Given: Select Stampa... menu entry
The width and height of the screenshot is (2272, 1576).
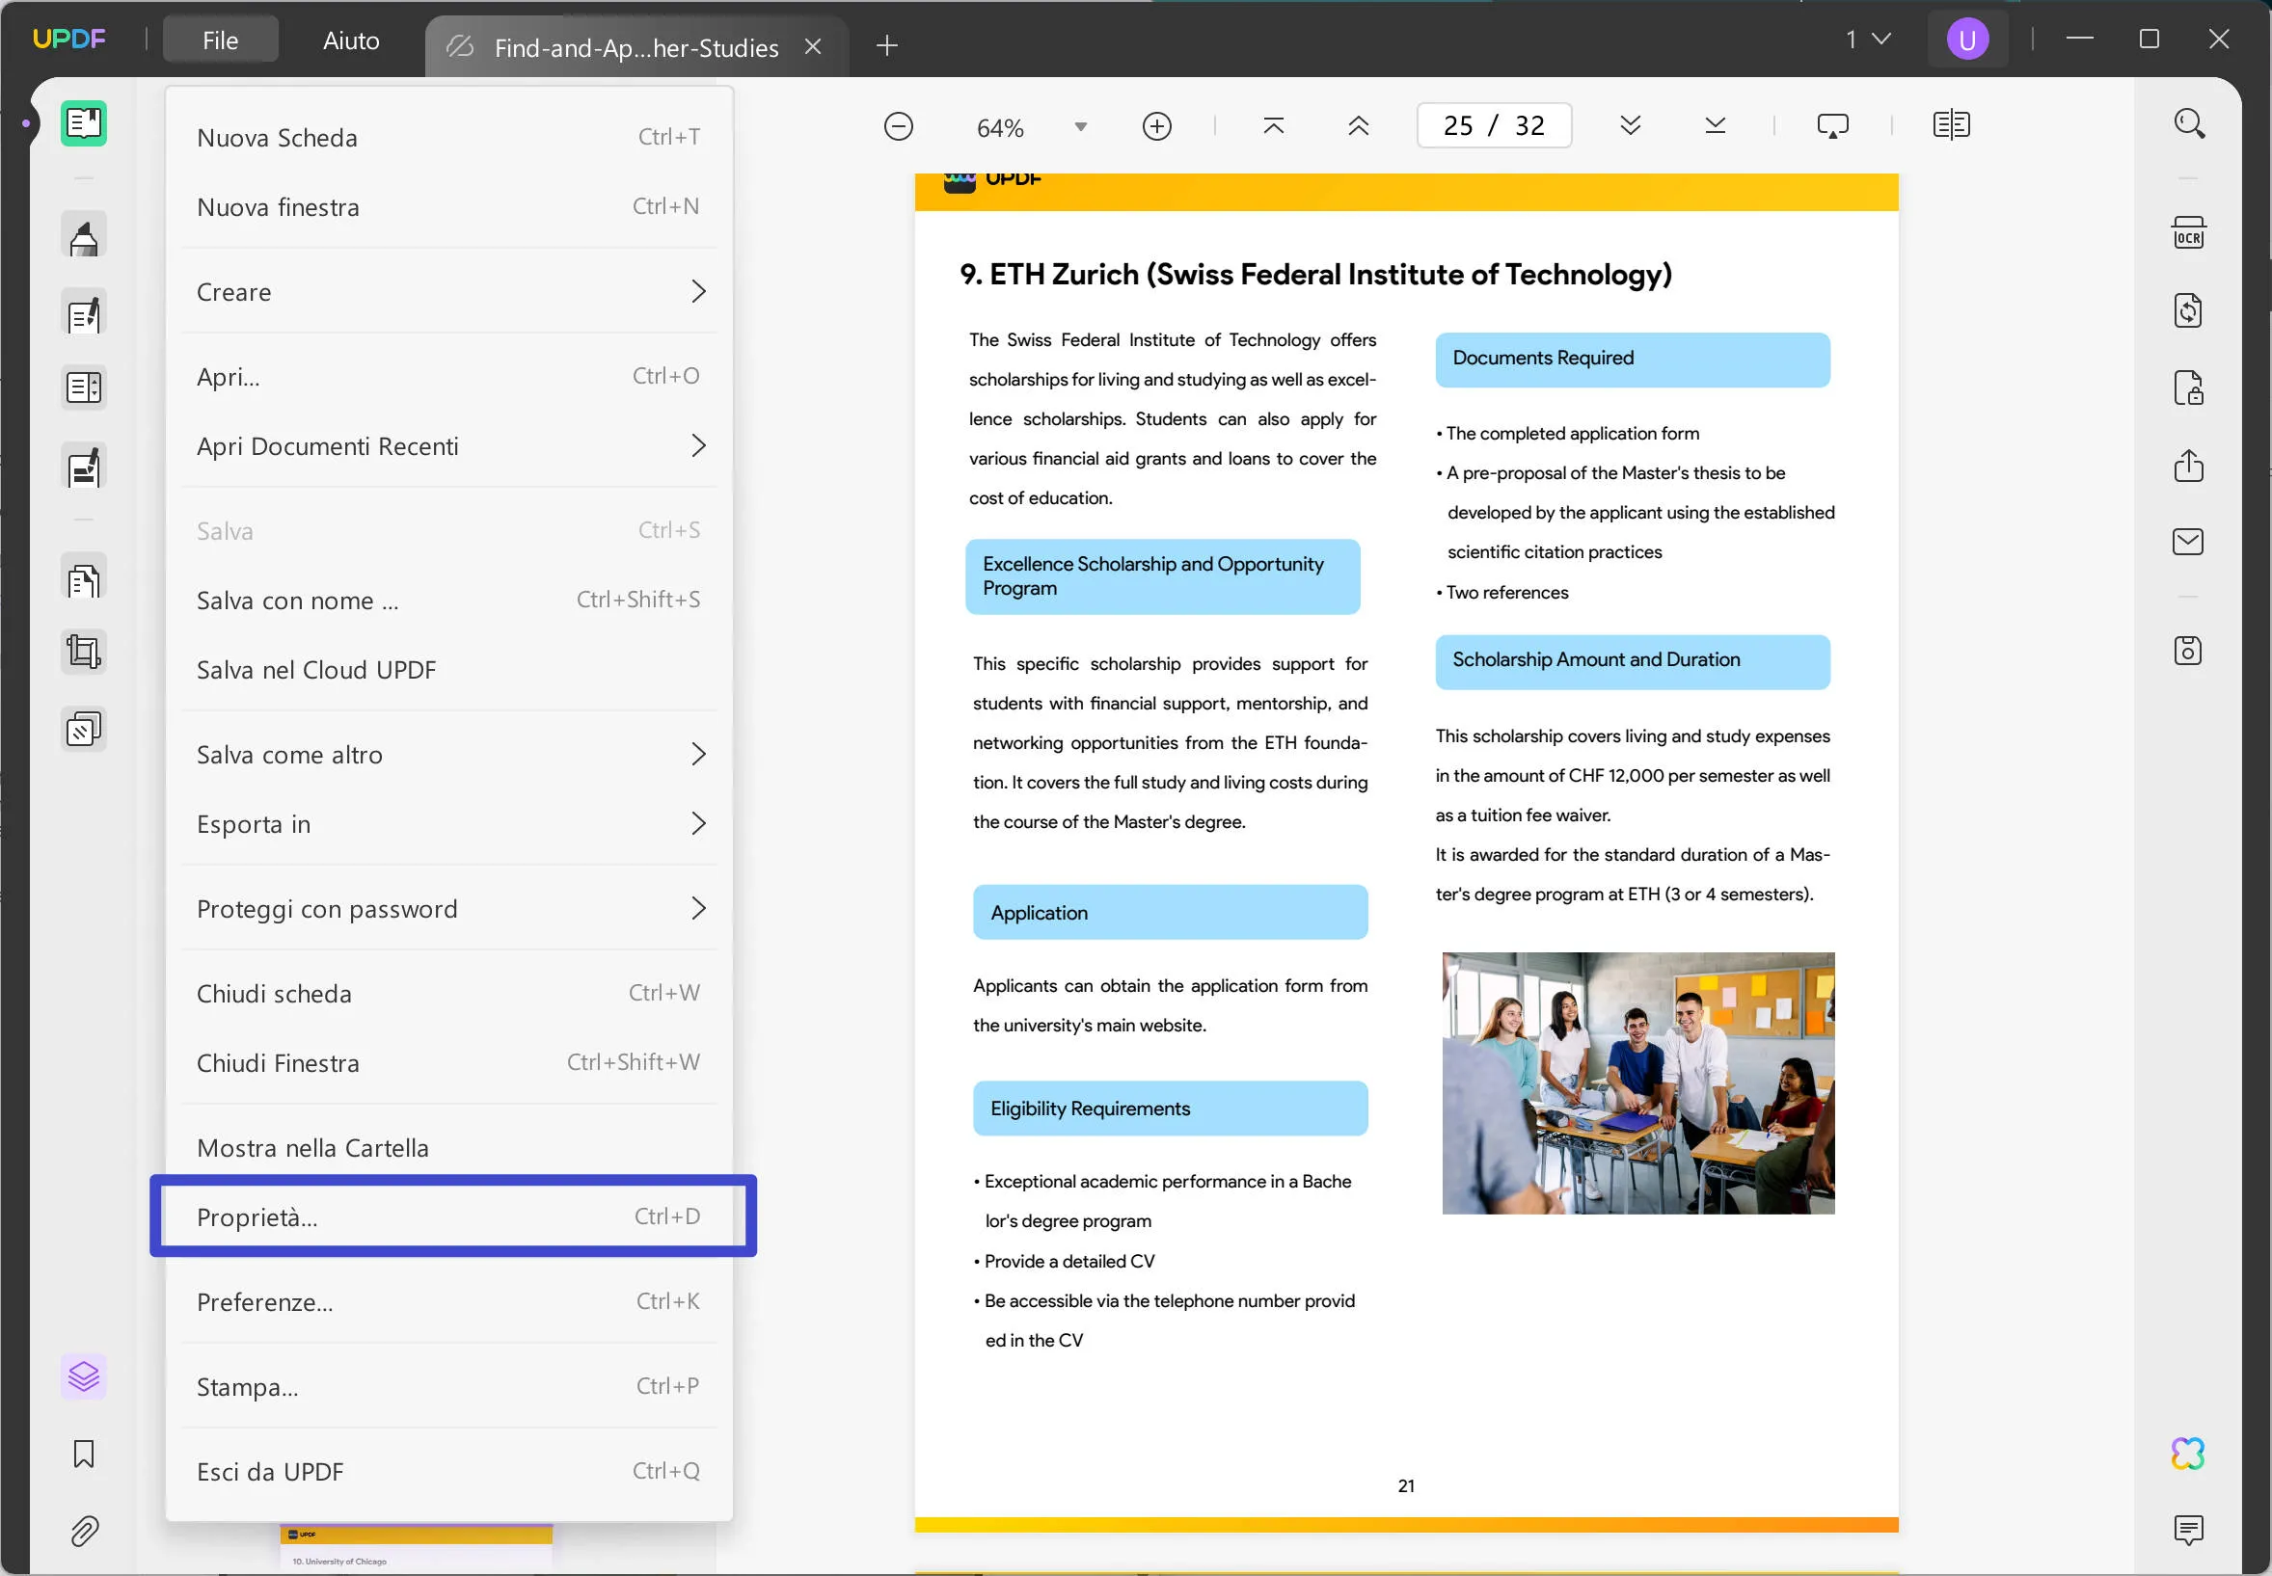Looking at the screenshot, I should pos(449,1387).
